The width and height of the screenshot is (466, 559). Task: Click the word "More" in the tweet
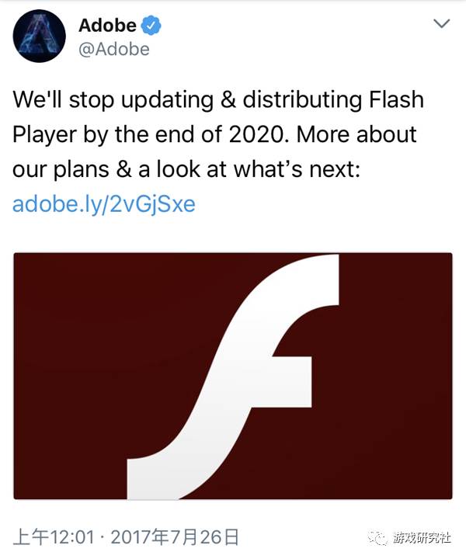[x=320, y=134]
